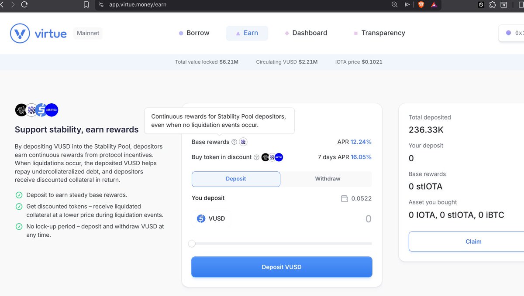Bookmark this page
This screenshot has width=524, height=296.
coord(86,4)
